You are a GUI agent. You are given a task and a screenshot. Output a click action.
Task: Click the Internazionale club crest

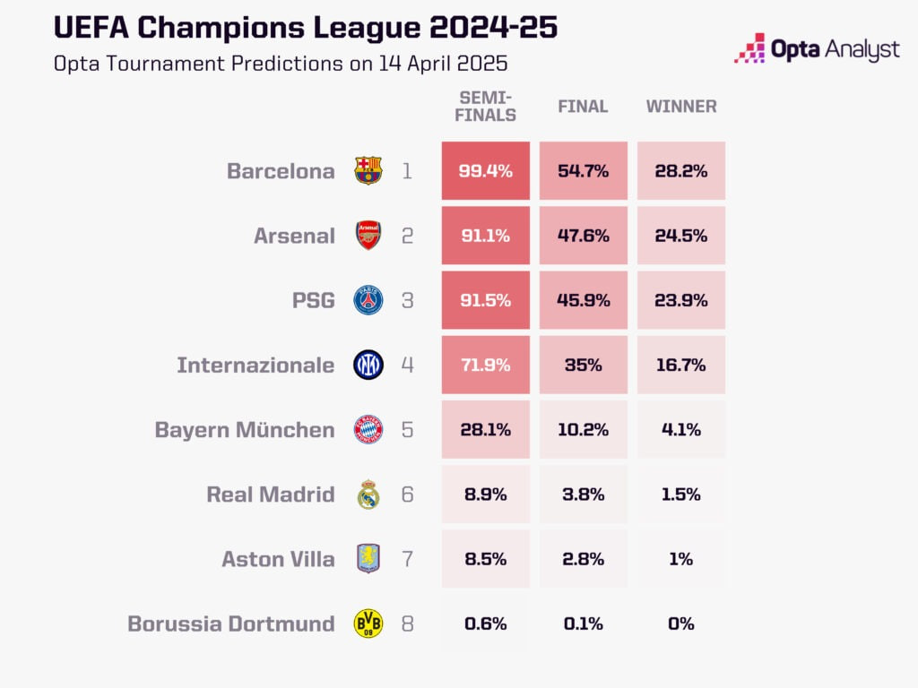(x=368, y=365)
